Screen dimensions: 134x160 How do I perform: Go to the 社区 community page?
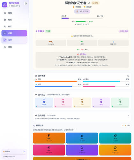point(14,27)
